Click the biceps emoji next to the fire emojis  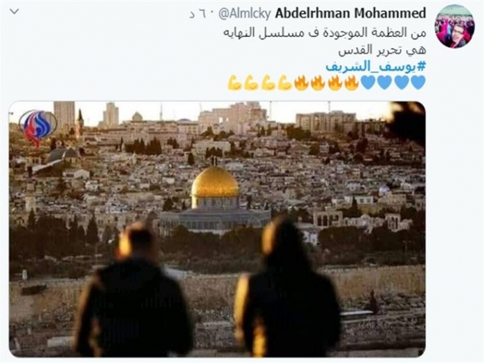pyautogui.click(x=285, y=83)
